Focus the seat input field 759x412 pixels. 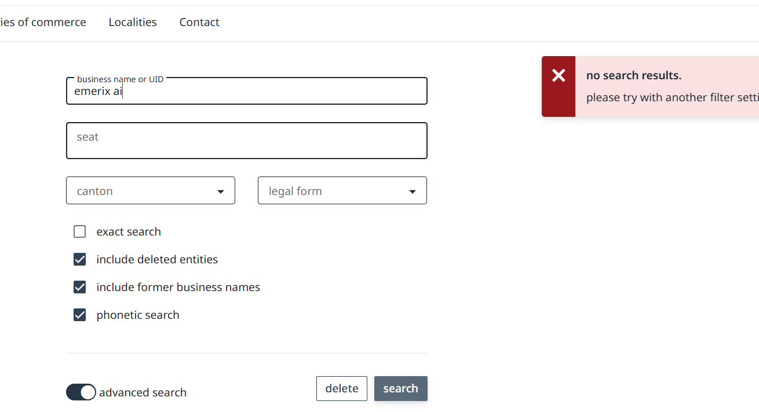[x=246, y=141]
